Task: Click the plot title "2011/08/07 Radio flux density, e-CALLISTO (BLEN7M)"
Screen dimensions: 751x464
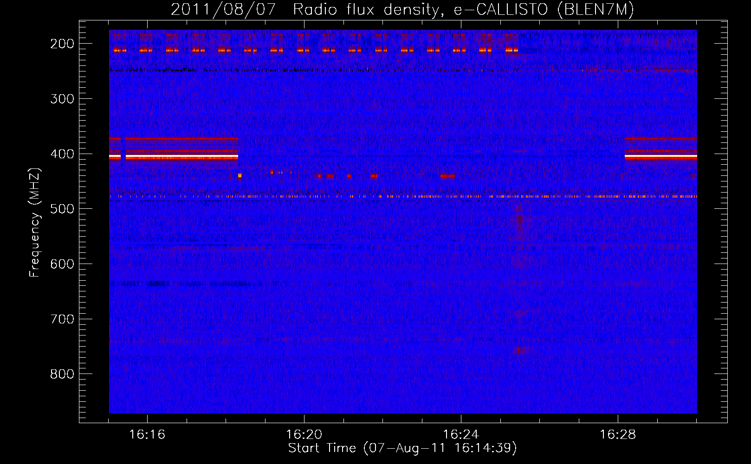Action: pos(402,10)
